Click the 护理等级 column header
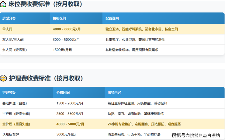Image resolution: width=225 pixels, height=140 pixels. click(9, 93)
